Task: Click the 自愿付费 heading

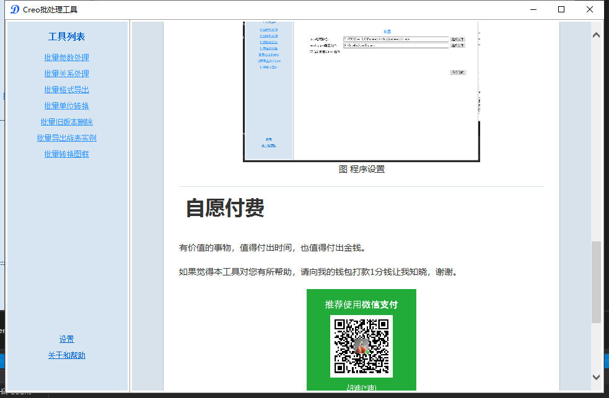Action: [x=226, y=208]
